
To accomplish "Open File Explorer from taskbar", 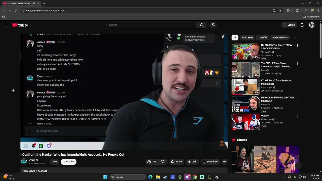I will coord(158,177).
